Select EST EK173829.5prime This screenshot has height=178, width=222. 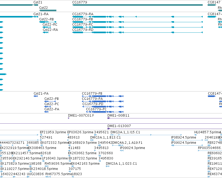click(x=15, y=164)
